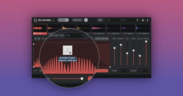
Task: Click the envelope bottom-right handle
Action: pos(110,67)
